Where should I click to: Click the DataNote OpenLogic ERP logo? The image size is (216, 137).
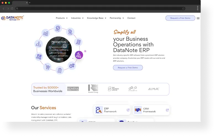pyautogui.click(x=12, y=18)
